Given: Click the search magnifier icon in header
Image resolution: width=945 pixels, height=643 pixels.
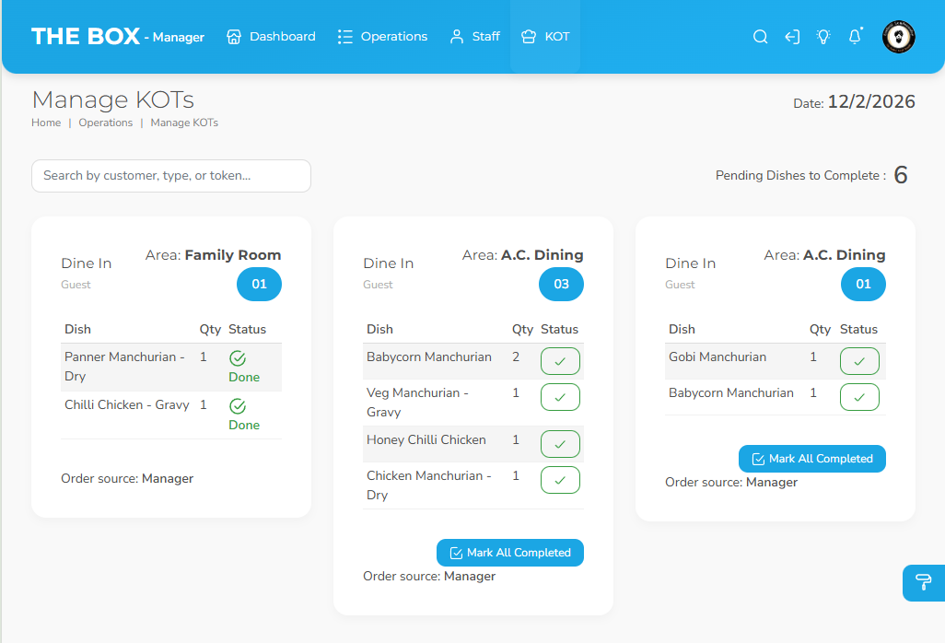Looking at the screenshot, I should 760,37.
